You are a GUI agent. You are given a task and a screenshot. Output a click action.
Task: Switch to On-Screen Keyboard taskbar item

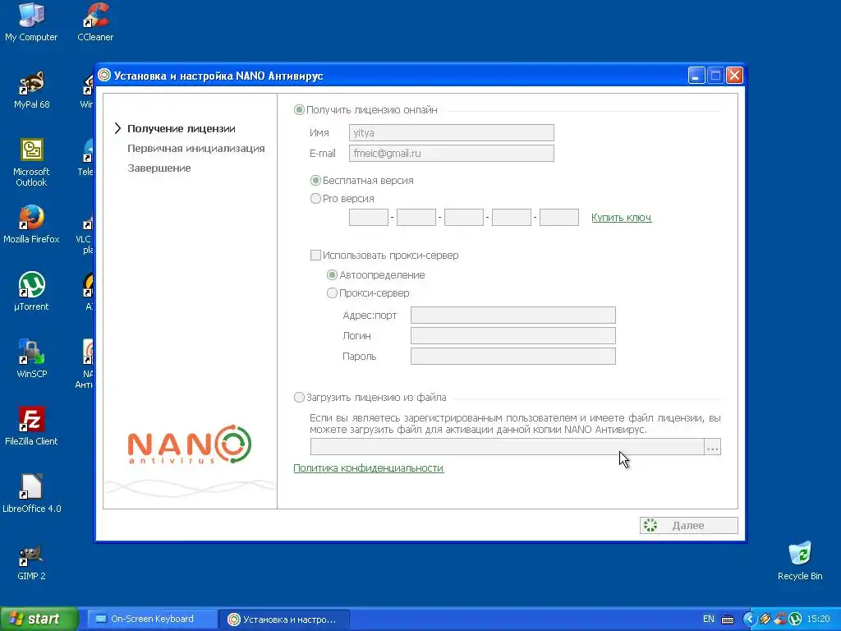click(x=152, y=619)
